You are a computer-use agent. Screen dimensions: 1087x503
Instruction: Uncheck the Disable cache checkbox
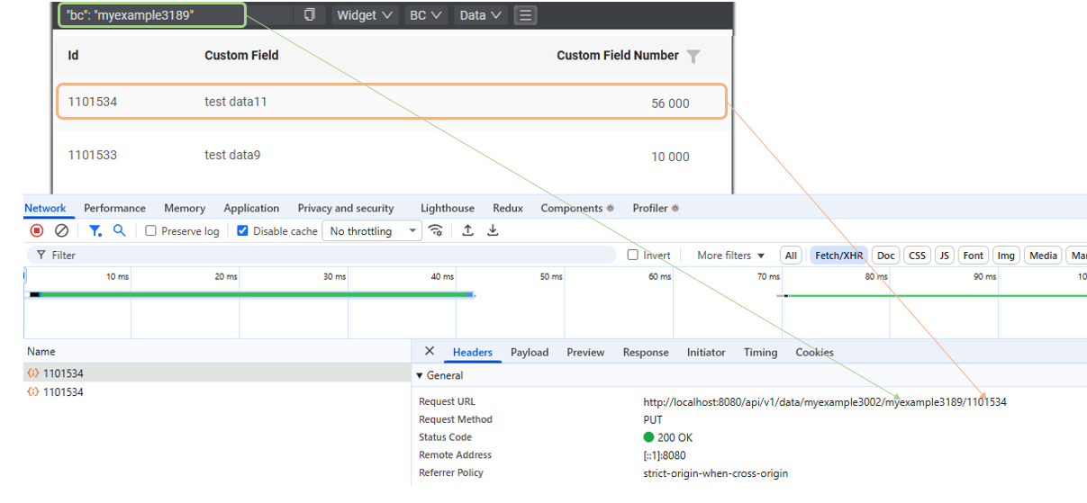[x=242, y=231]
